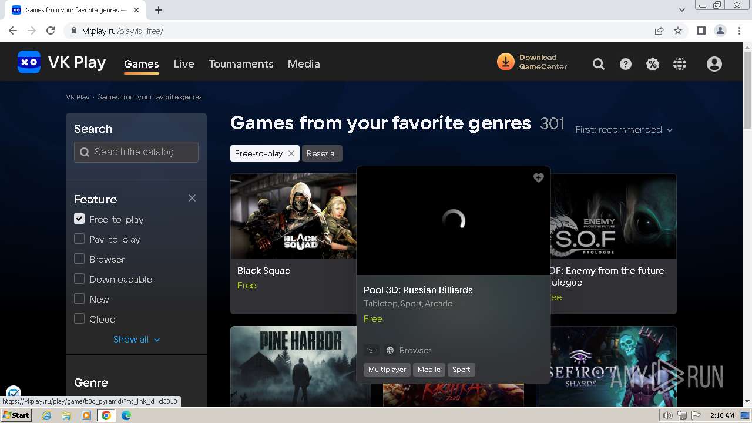Open a new browser tab
Screen dimensions: 752x423
pos(159,10)
